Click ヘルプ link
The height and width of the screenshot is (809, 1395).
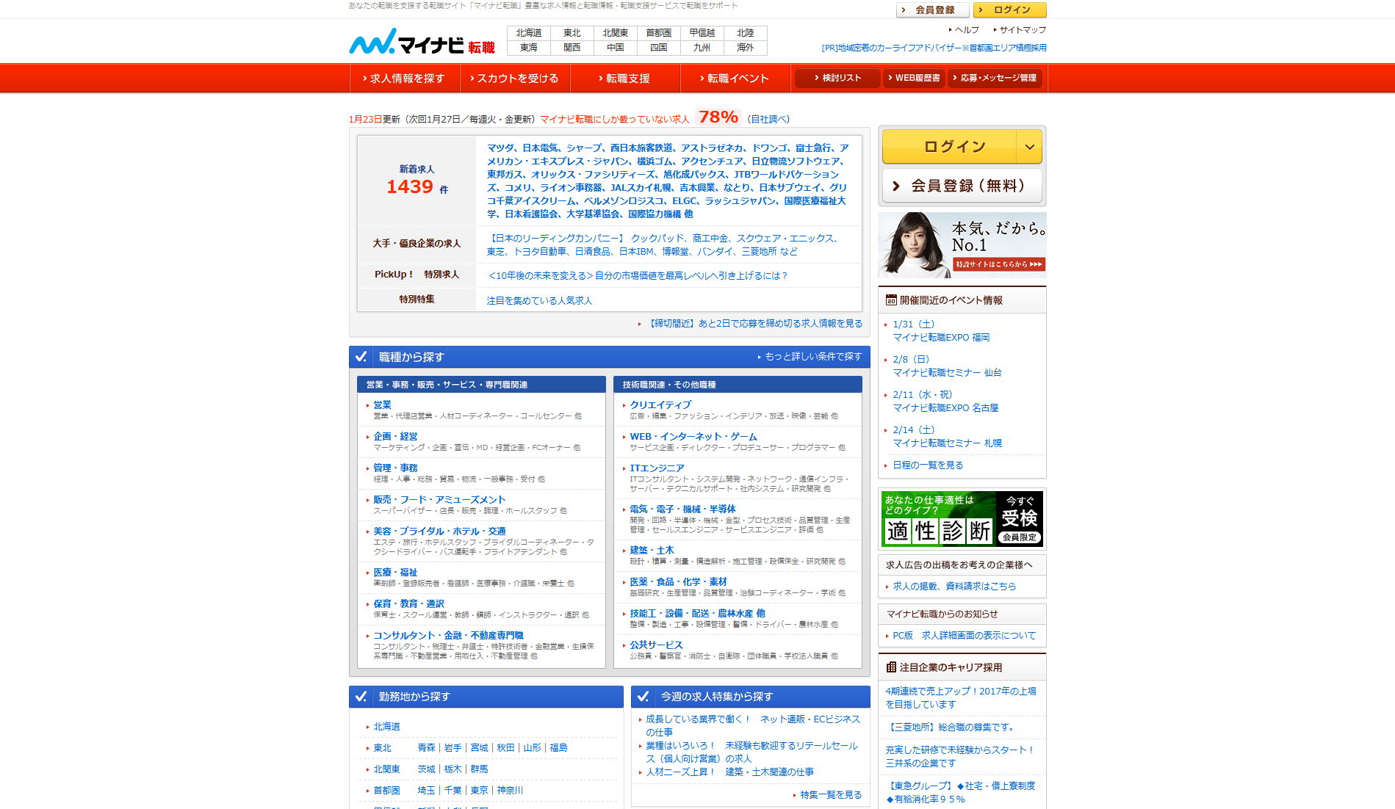click(967, 30)
